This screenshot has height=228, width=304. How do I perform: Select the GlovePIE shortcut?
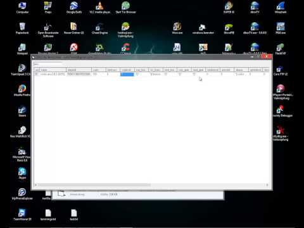point(229,28)
